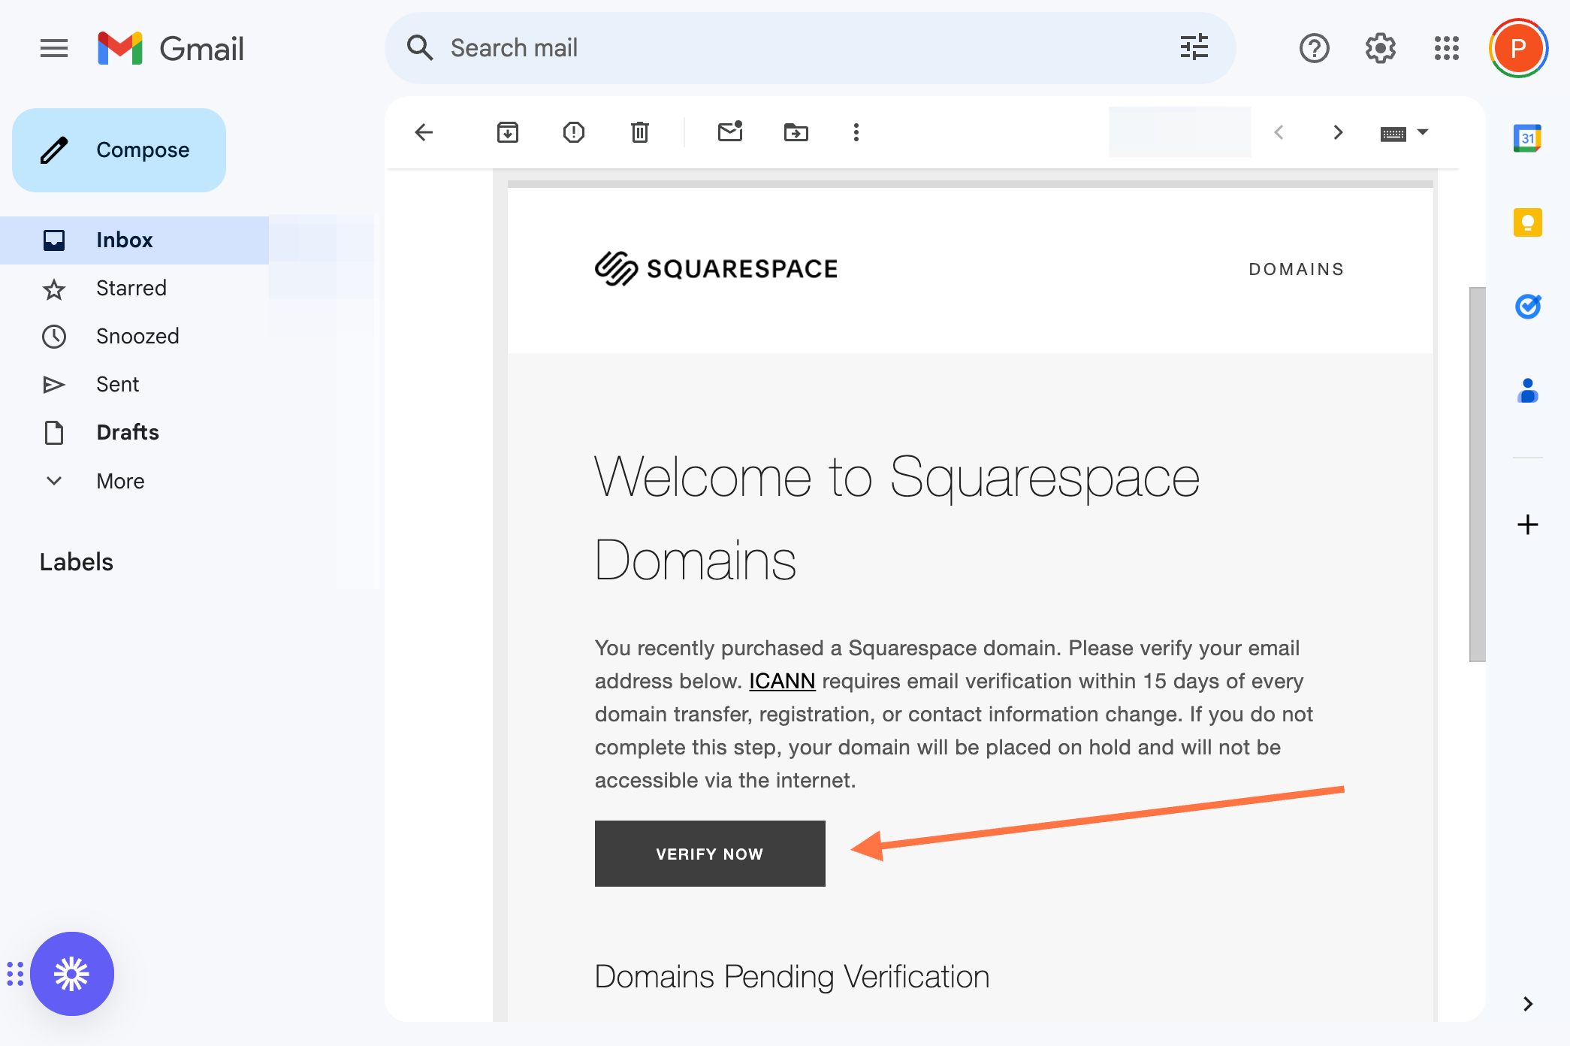Viewport: 1570px width, 1046px height.
Task: Show search options filter icon
Action: (1194, 47)
